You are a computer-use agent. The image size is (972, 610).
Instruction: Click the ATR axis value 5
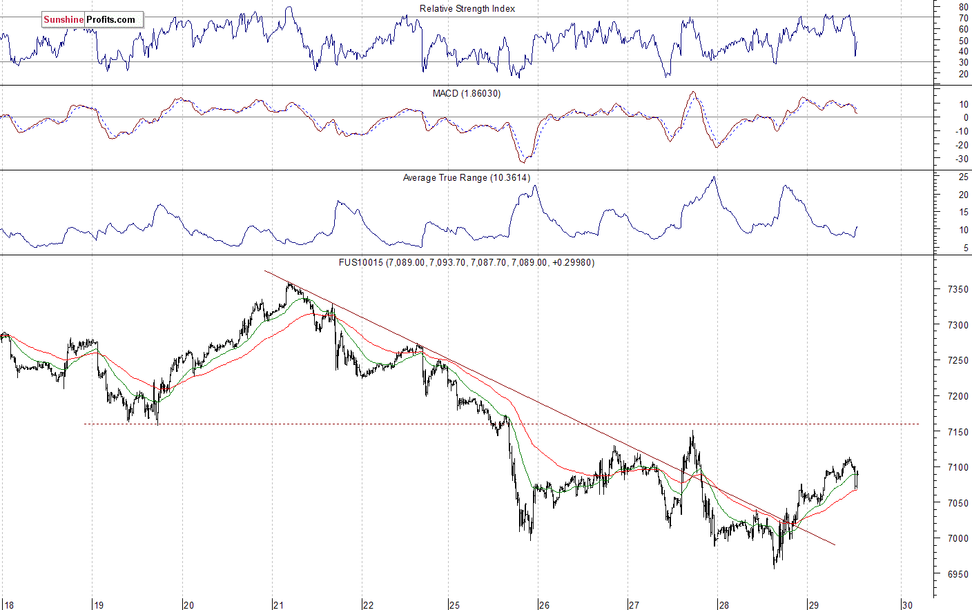(x=966, y=248)
